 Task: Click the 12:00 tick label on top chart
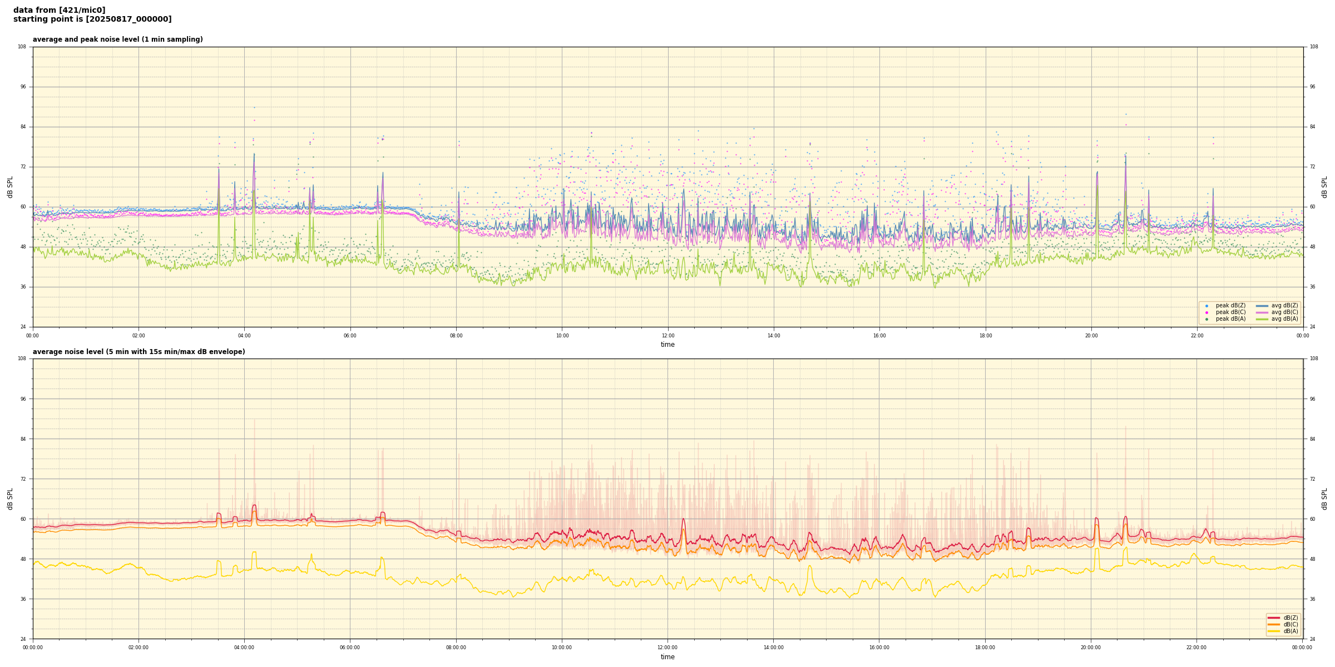667,336
